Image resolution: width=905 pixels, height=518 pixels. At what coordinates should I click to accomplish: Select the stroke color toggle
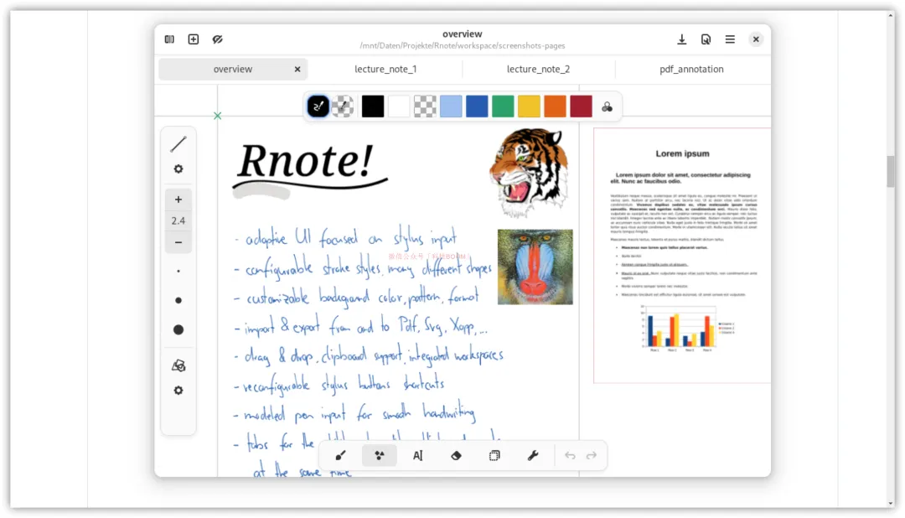(x=318, y=106)
